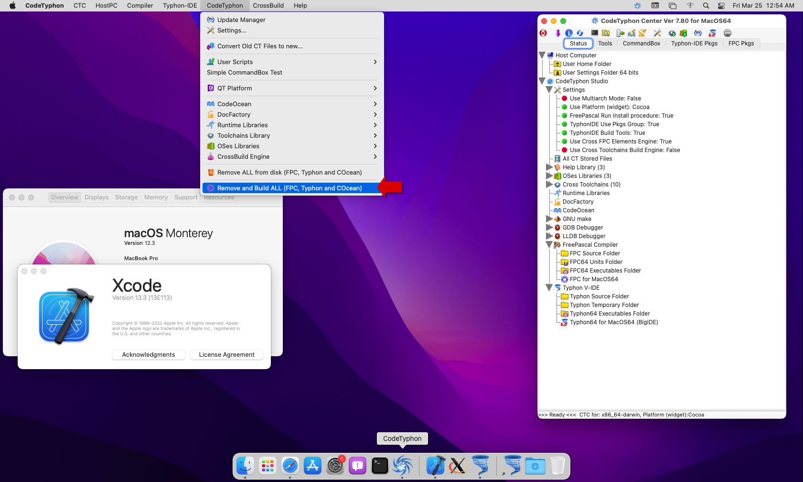Click Acknowledgments button in Xcode window
This screenshot has width=803, height=482.
(149, 355)
